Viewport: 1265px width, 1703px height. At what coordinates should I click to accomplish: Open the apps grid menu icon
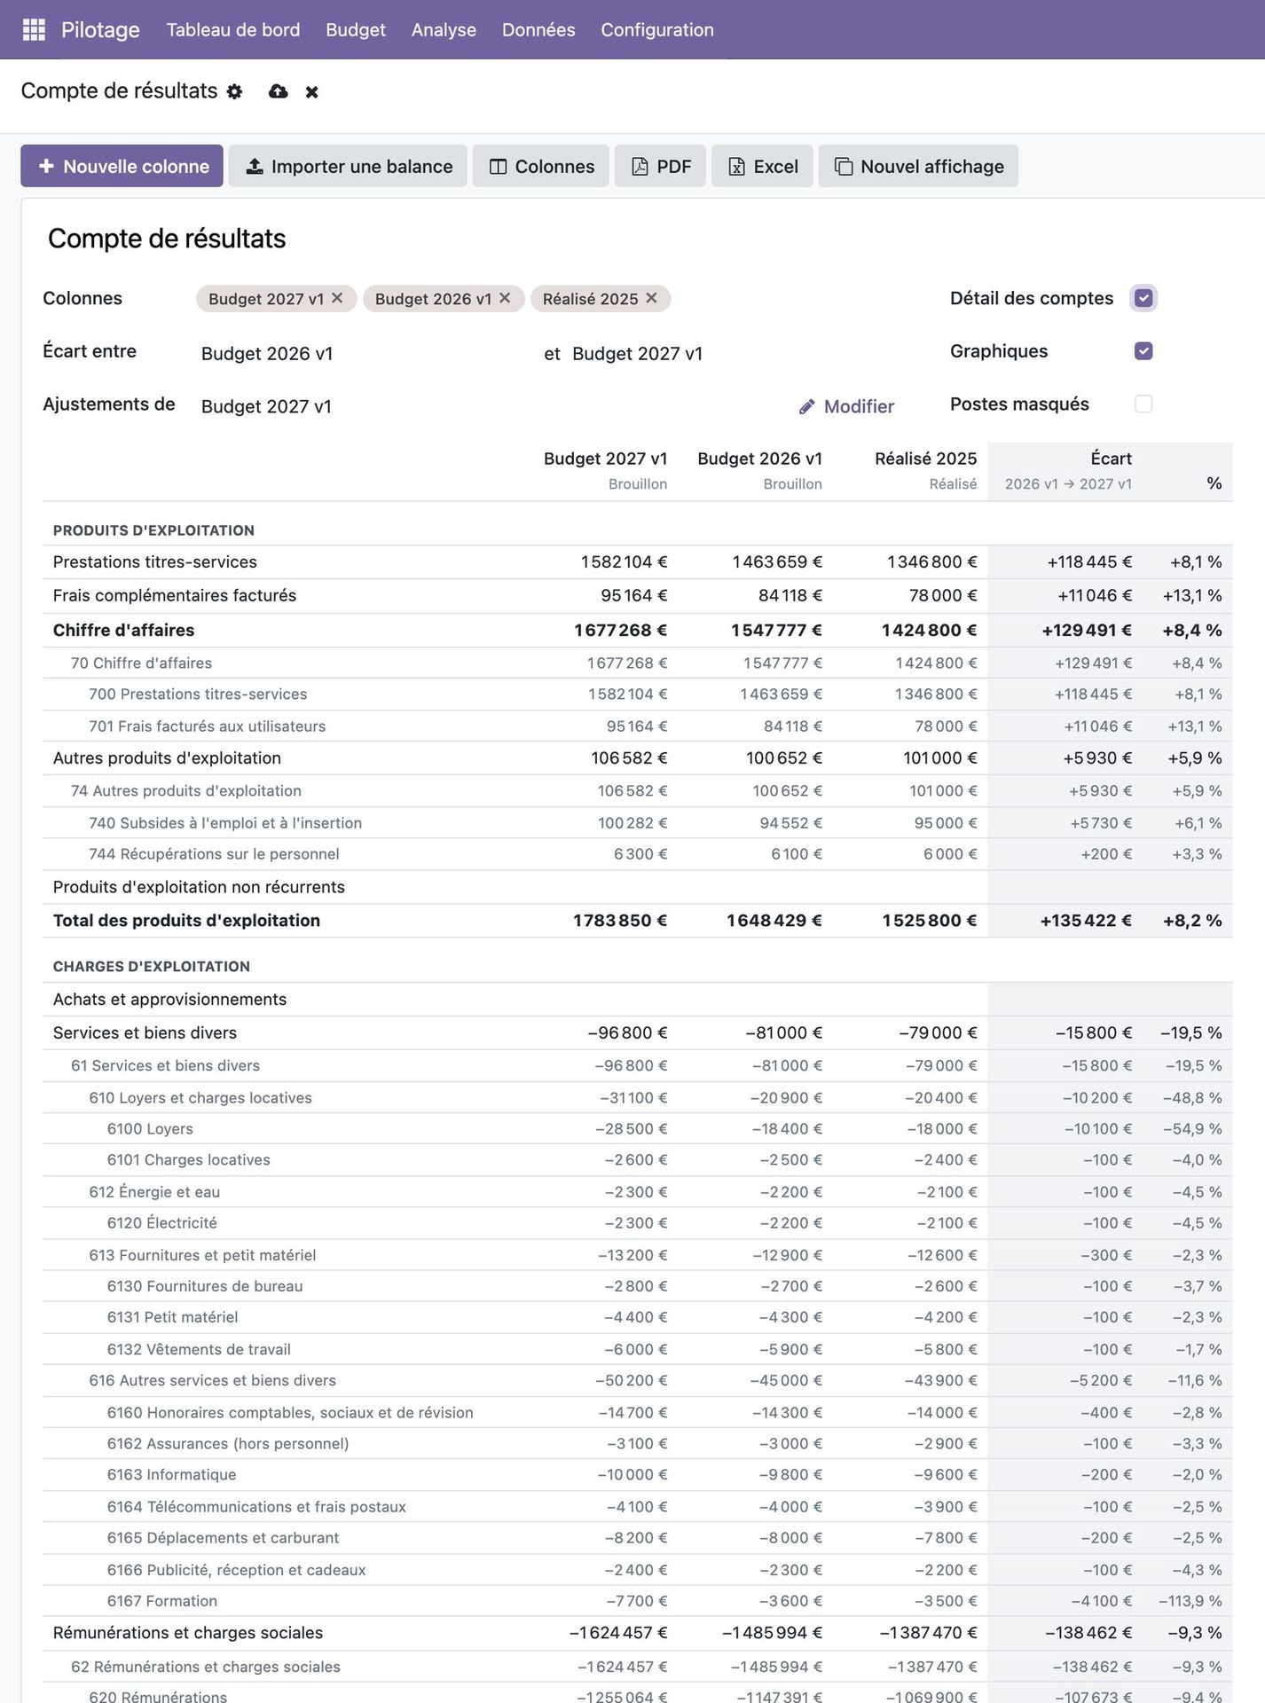[34, 29]
